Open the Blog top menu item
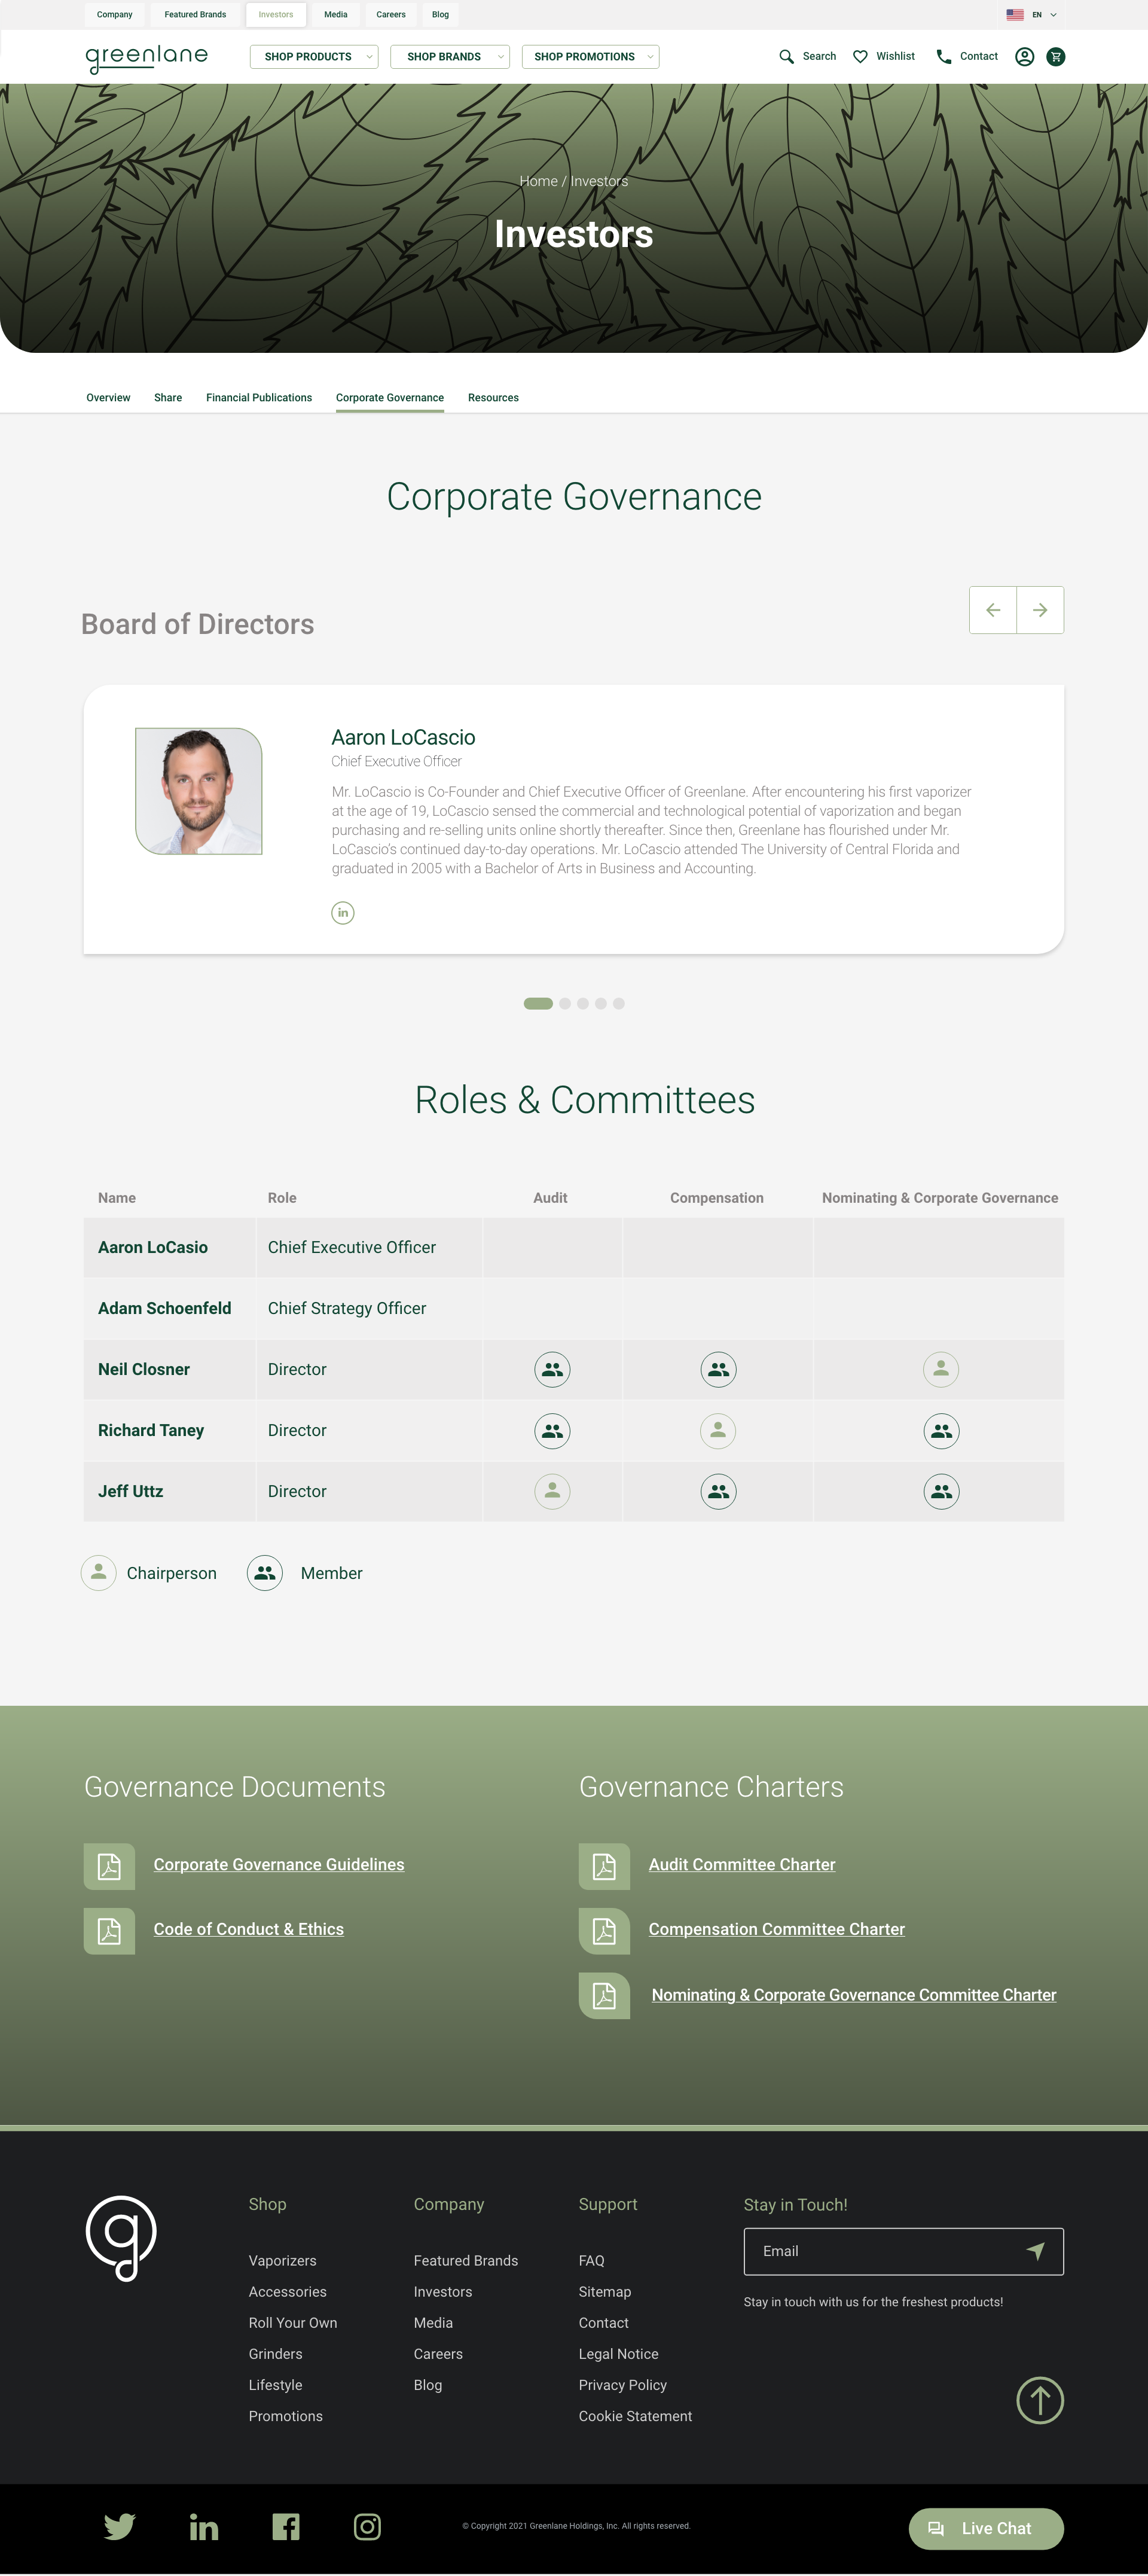 [440, 15]
